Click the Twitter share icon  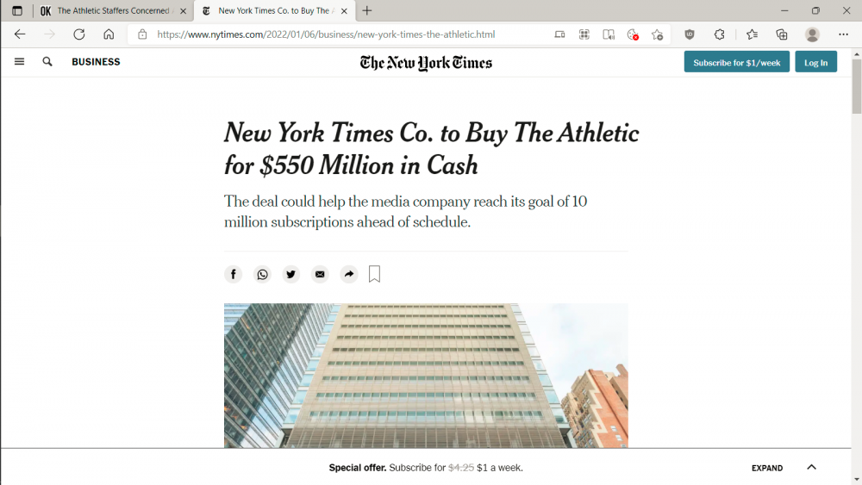[x=291, y=274]
